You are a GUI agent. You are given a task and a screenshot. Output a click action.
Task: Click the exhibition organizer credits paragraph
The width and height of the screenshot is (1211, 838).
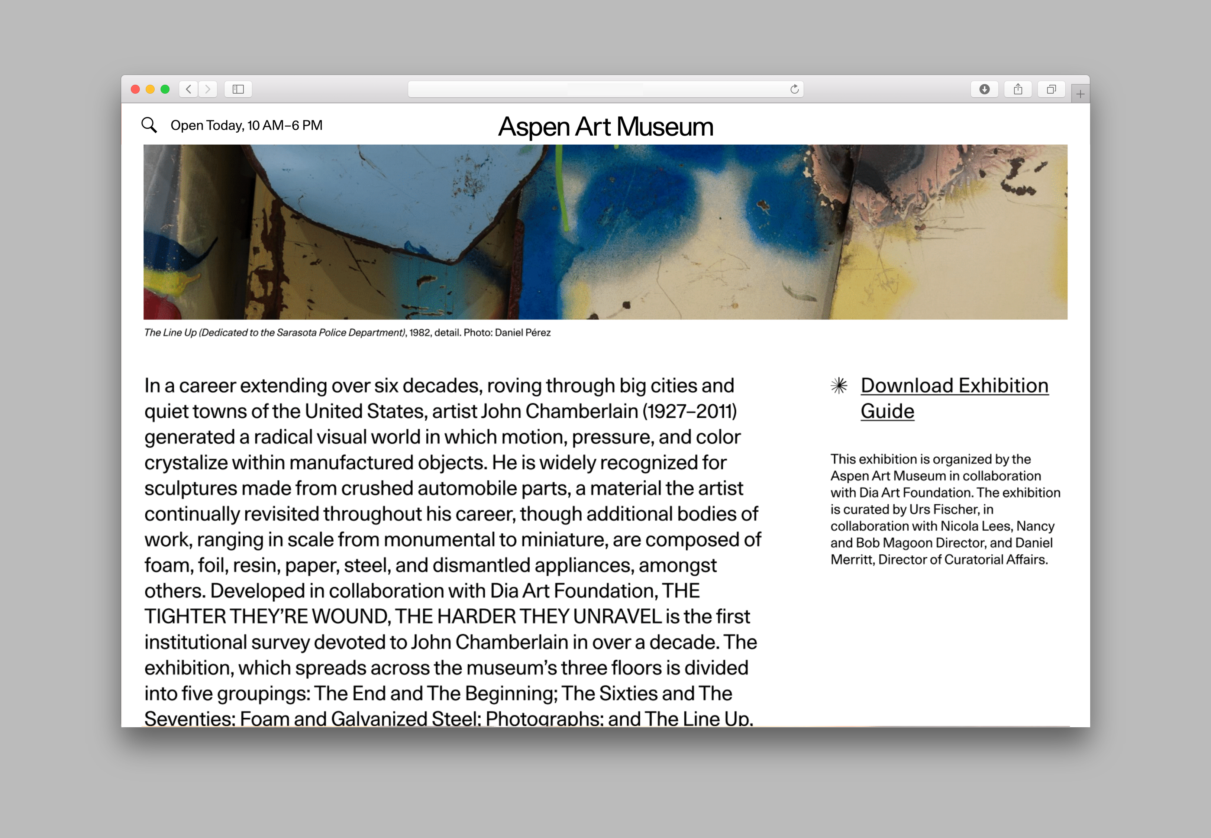pos(945,509)
